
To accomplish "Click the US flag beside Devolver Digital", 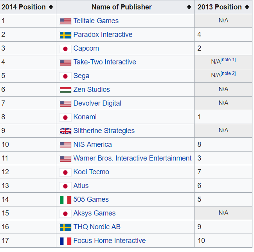I will pyautogui.click(x=65, y=104).
